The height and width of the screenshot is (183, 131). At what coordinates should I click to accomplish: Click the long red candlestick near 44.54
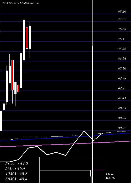coord(13,75)
